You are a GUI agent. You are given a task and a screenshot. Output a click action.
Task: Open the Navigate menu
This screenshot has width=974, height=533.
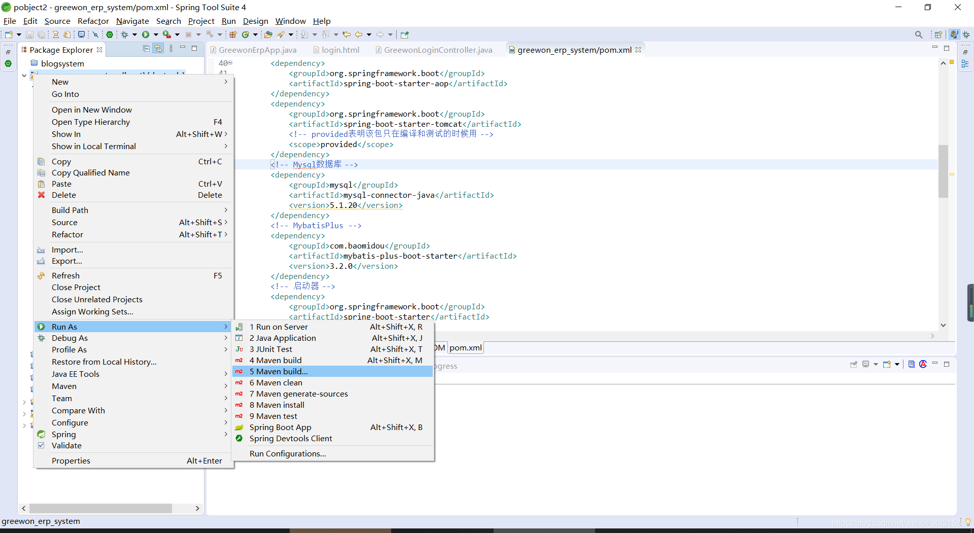pos(132,21)
